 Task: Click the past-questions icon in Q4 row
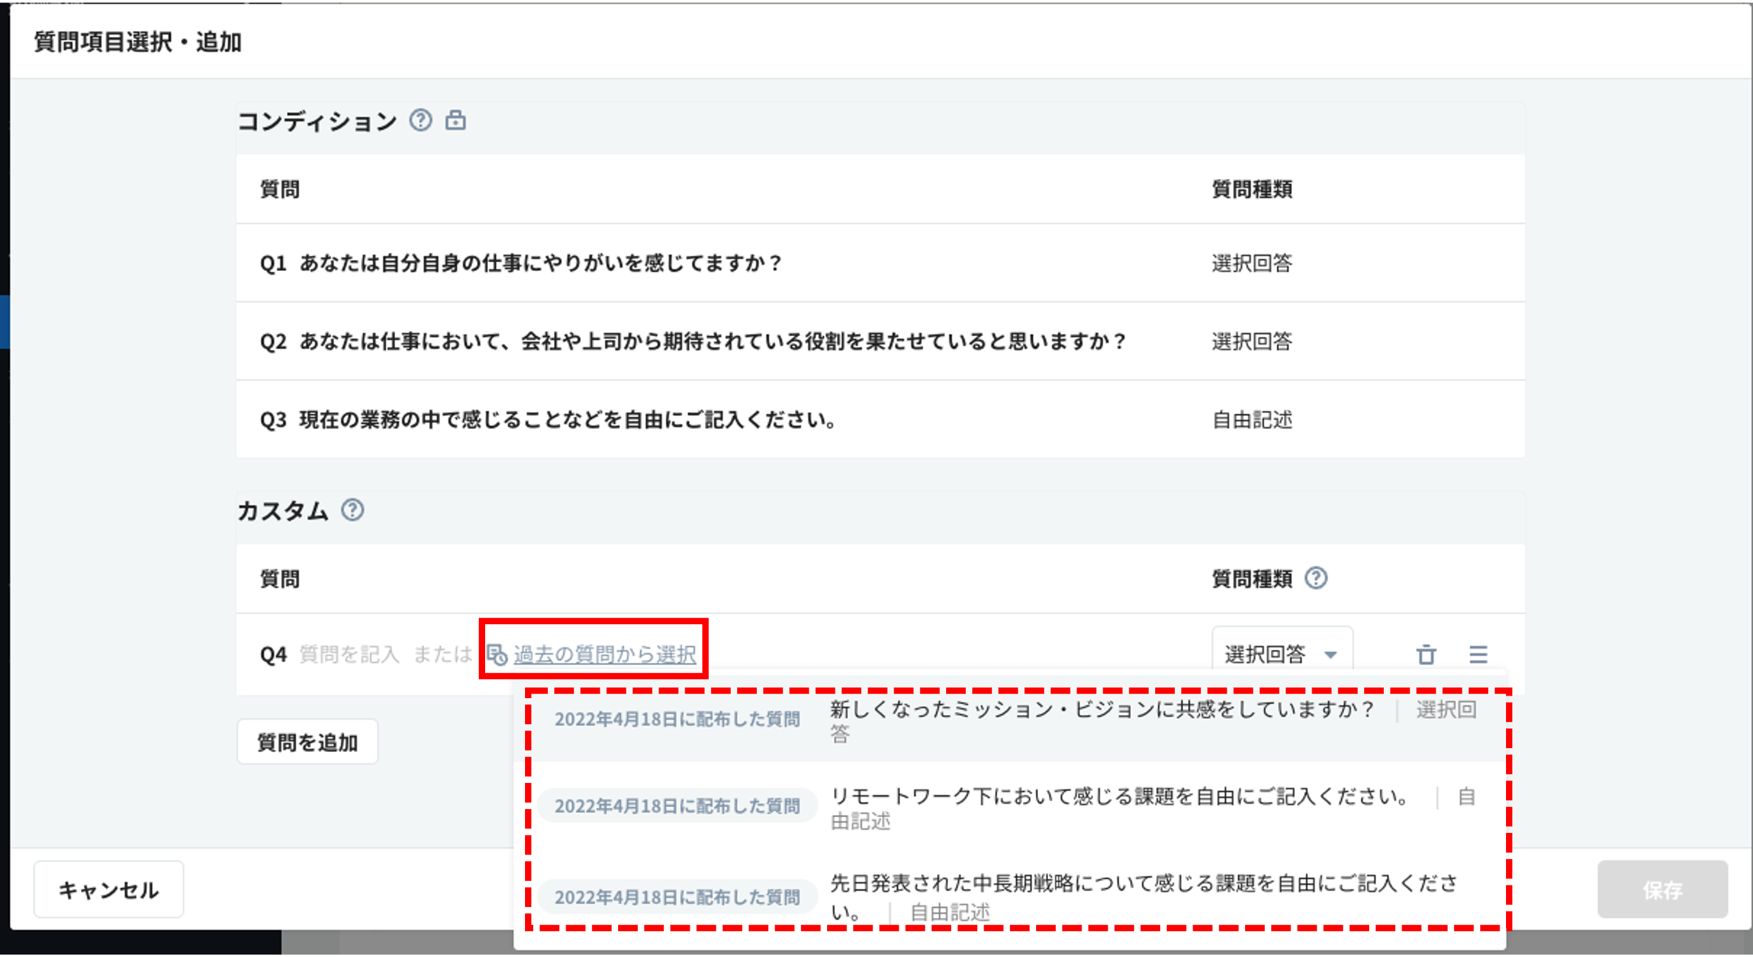497,654
